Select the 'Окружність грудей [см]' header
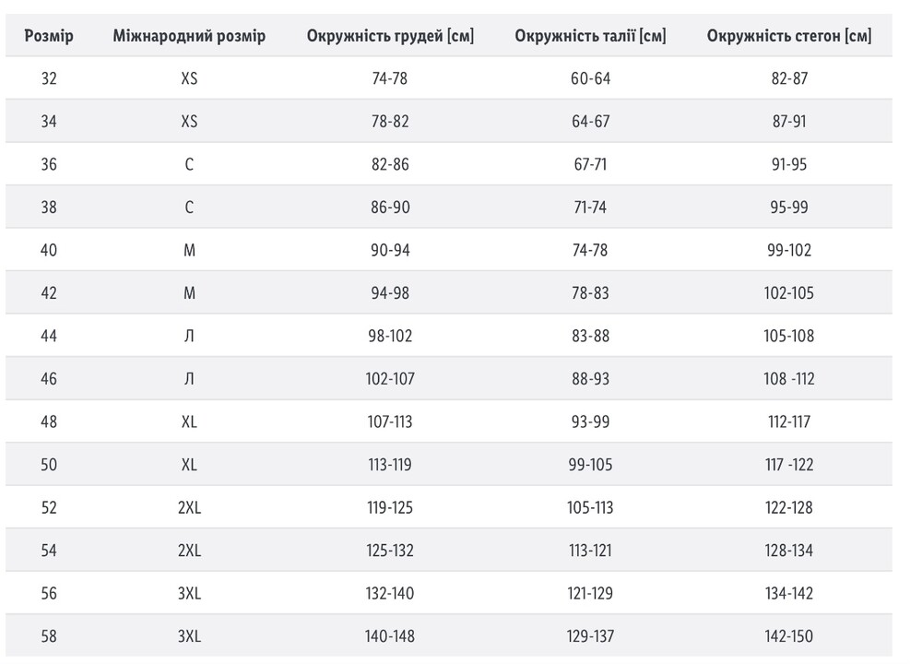 [390, 36]
